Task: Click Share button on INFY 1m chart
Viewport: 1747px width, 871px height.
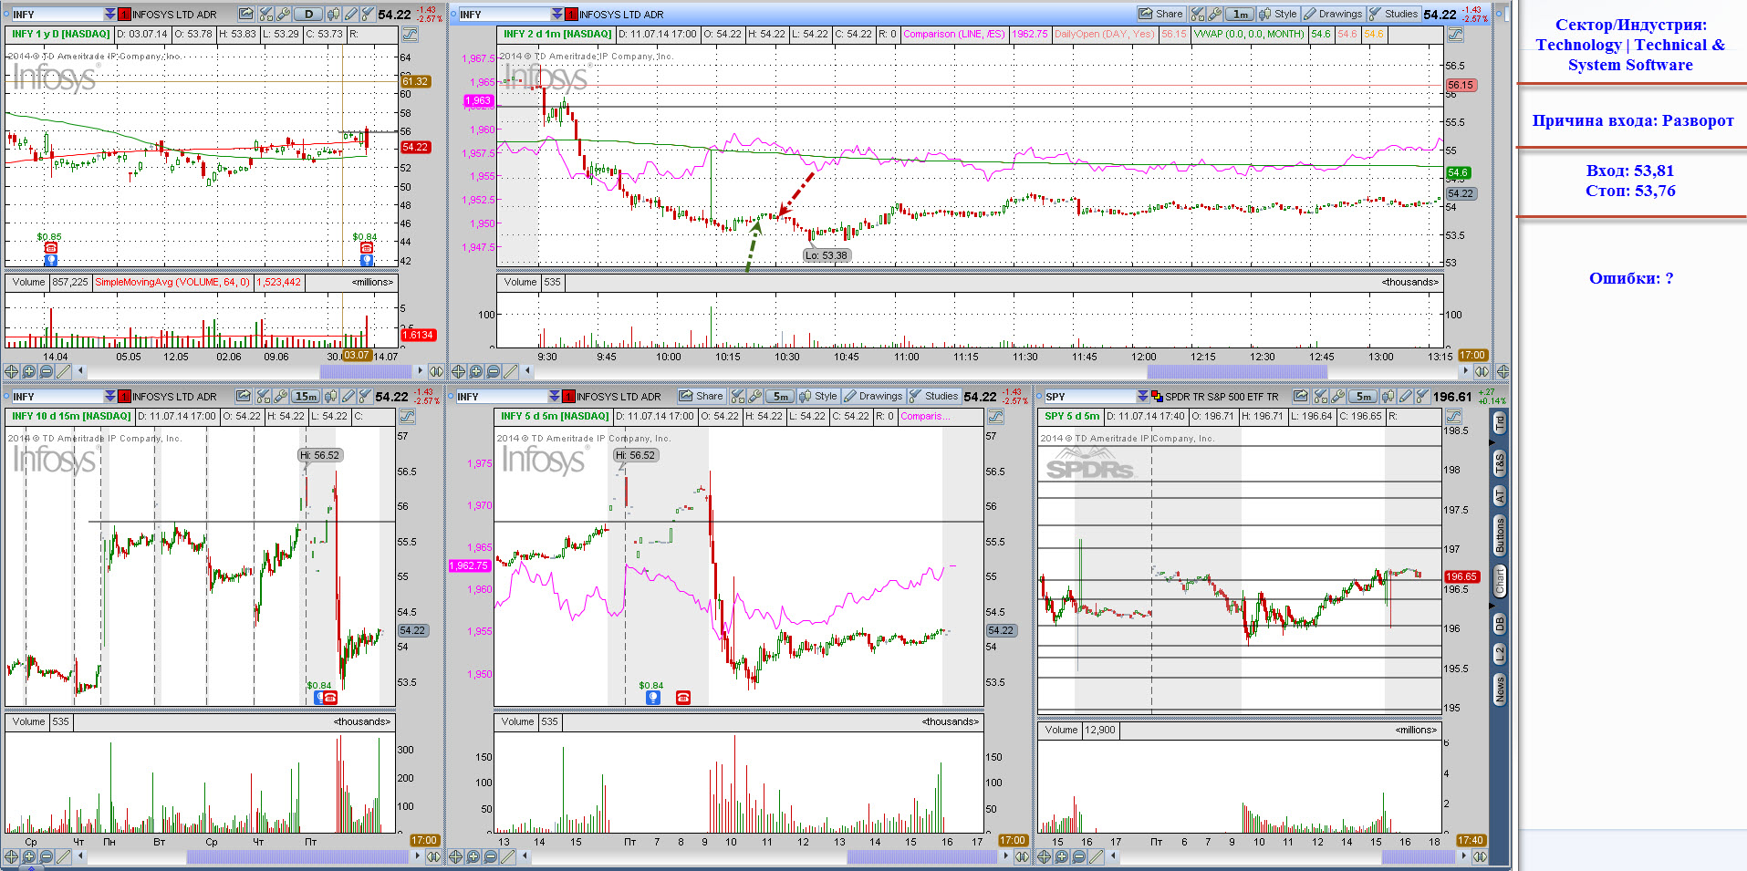Action: 1161,14
